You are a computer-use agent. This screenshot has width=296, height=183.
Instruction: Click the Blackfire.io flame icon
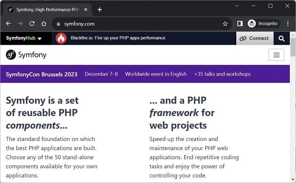(61, 38)
